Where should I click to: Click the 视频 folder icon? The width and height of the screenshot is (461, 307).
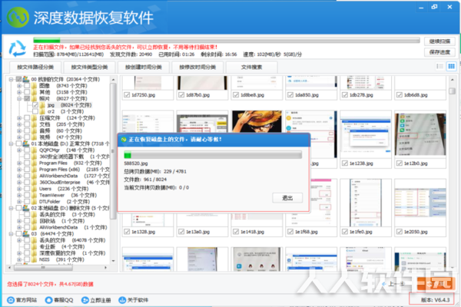[35, 137]
